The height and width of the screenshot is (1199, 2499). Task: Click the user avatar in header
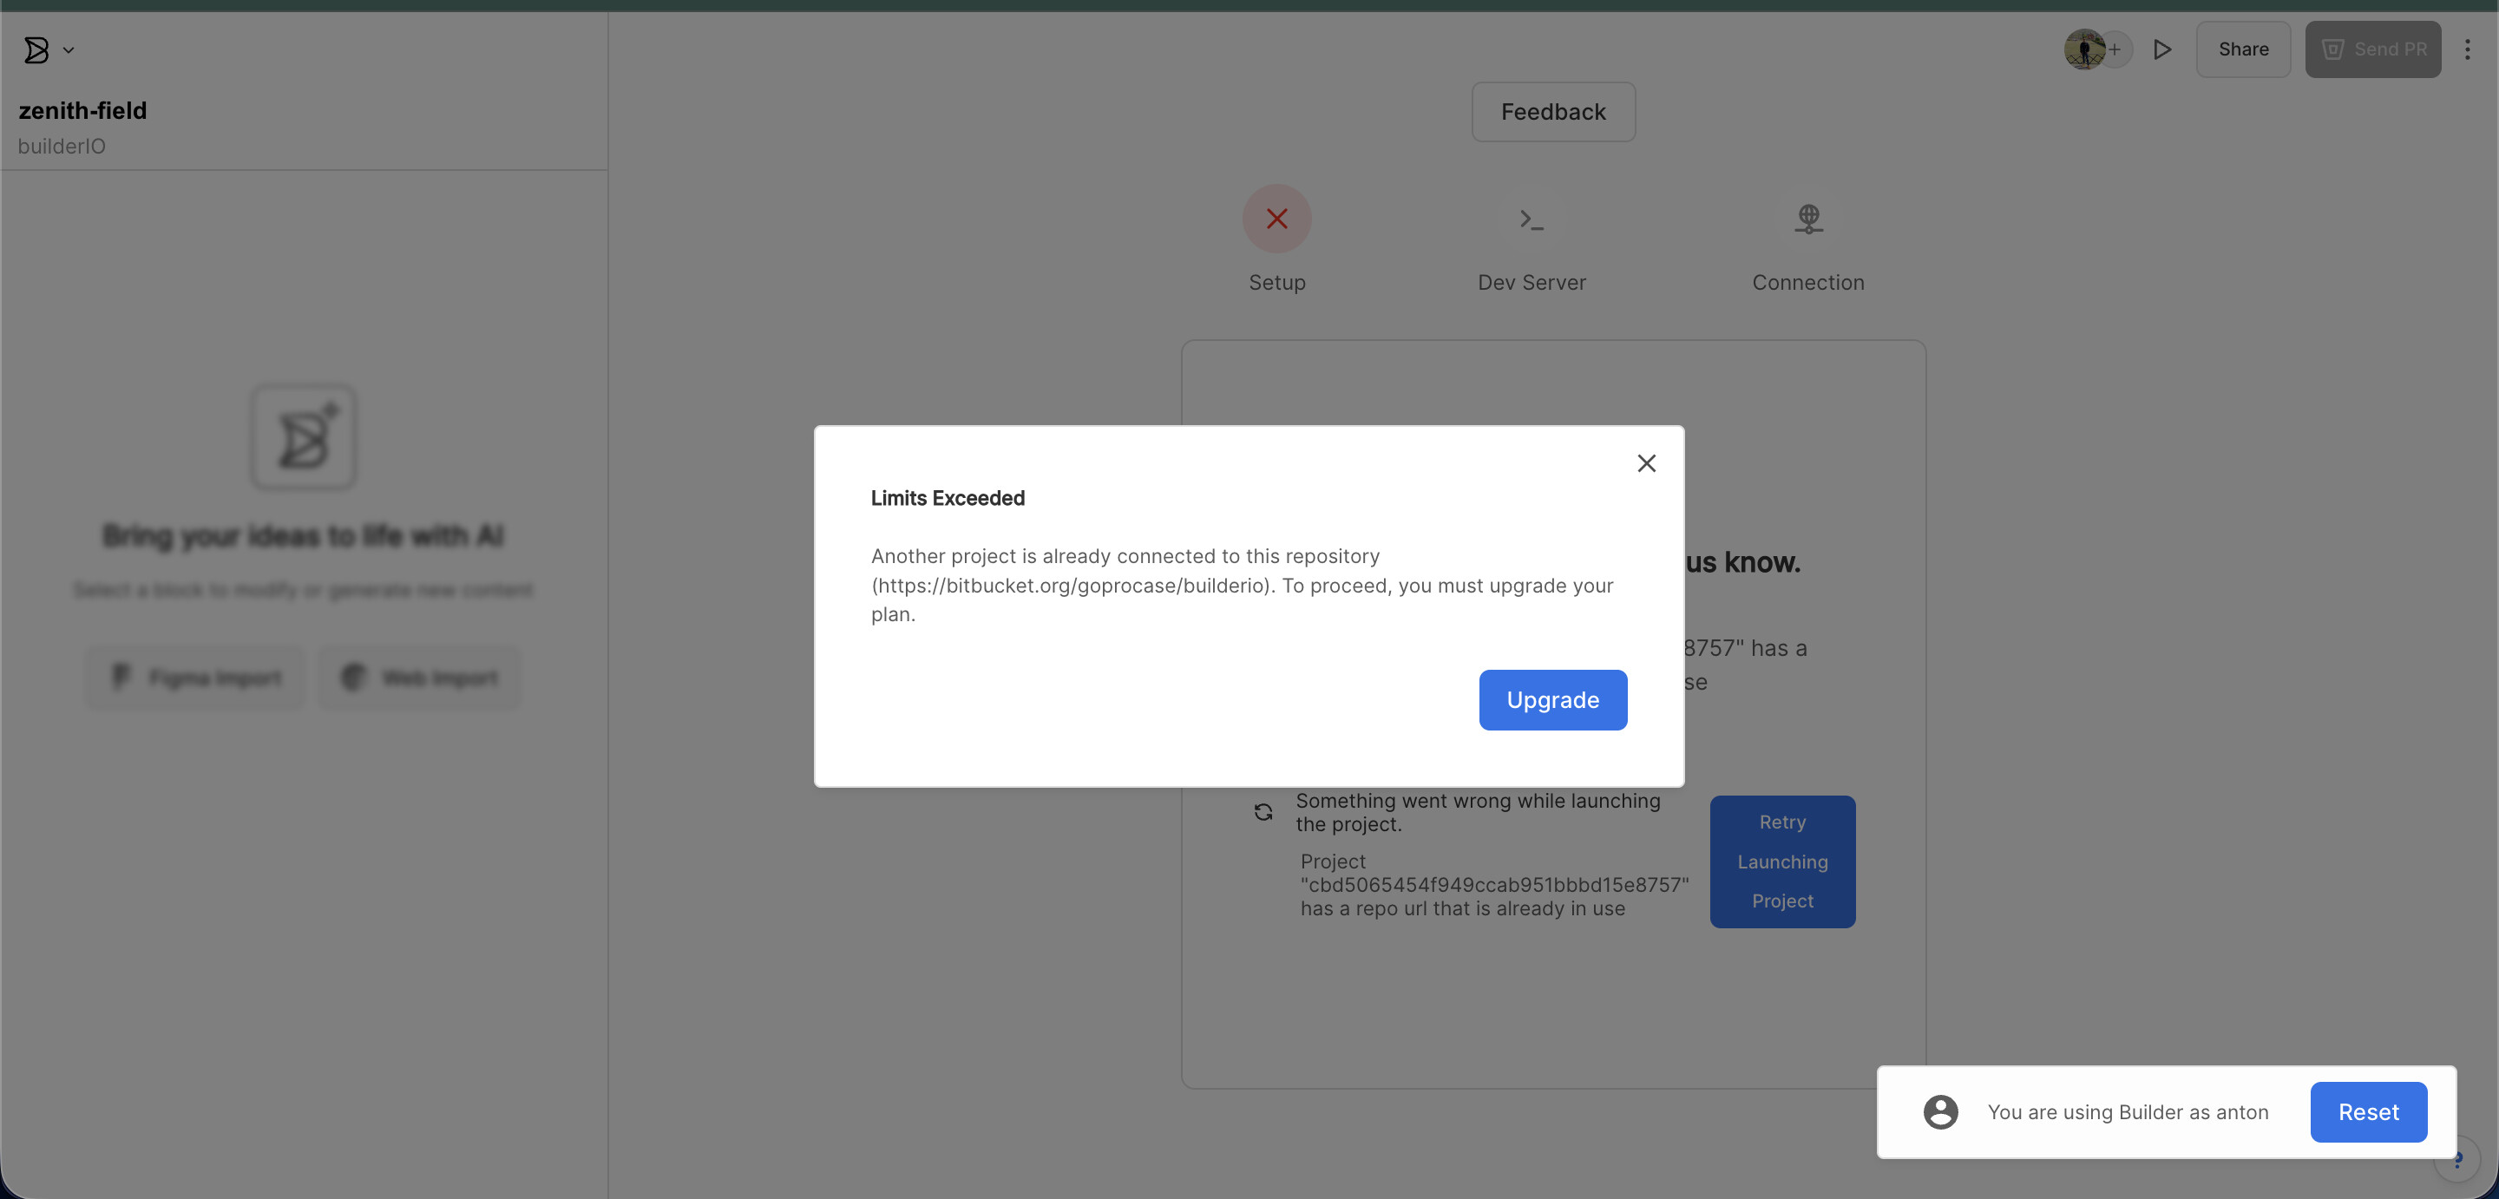coord(2082,49)
